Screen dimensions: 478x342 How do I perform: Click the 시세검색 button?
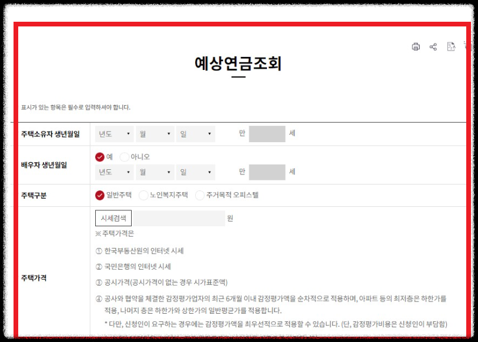tap(113, 218)
